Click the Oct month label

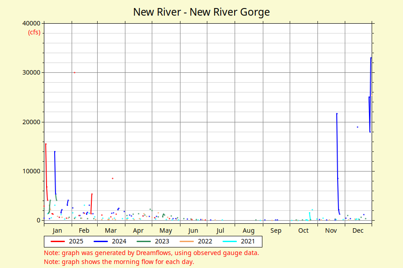(x=303, y=230)
